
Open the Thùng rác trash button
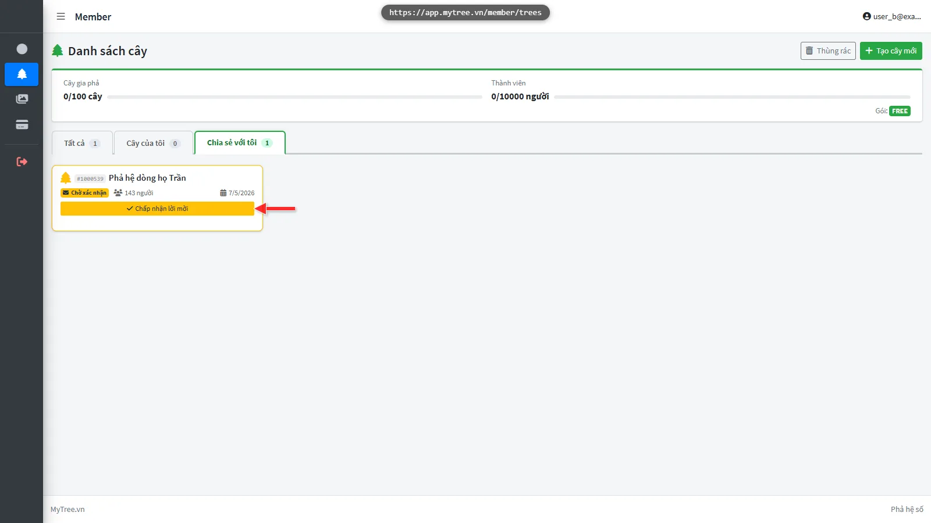pos(828,51)
